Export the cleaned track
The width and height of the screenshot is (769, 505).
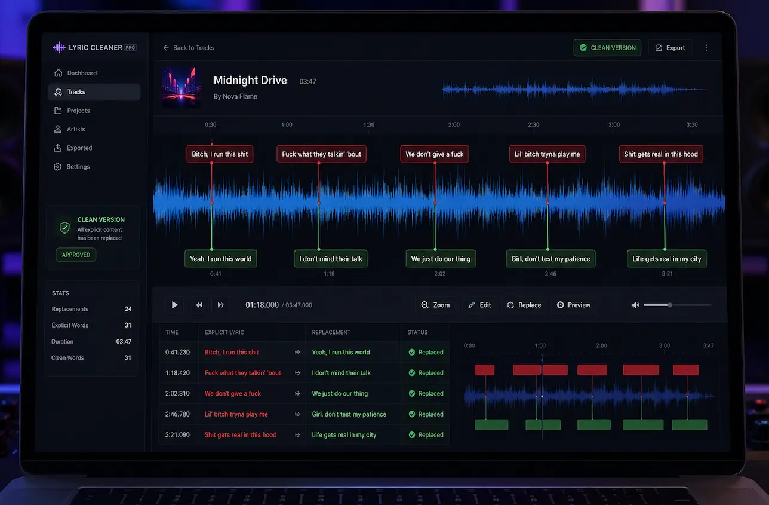click(x=670, y=48)
